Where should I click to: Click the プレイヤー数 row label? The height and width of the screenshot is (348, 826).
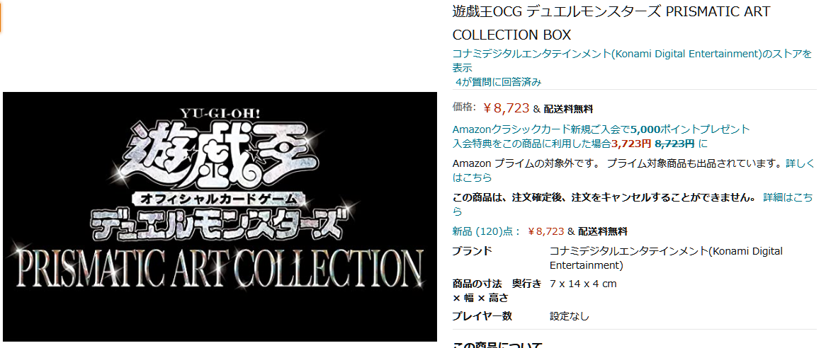click(x=482, y=316)
